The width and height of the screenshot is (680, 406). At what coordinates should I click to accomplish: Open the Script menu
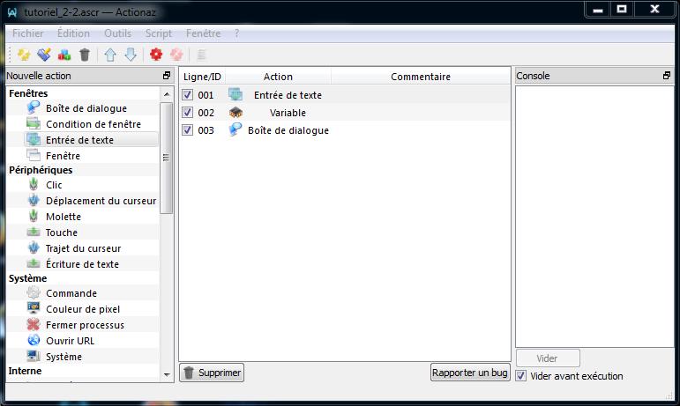coord(159,33)
